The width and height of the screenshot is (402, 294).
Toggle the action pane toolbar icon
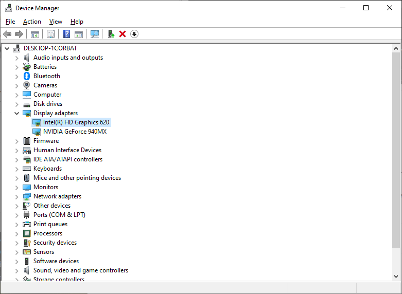(79, 34)
